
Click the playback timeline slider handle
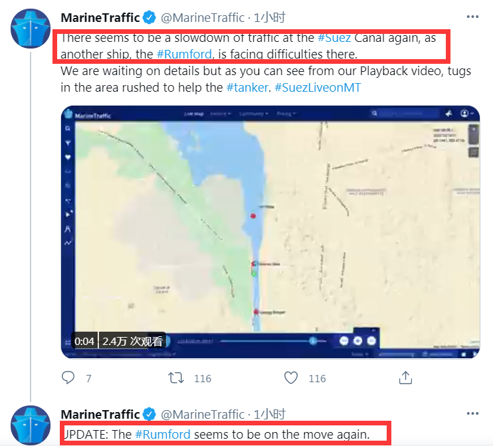[312, 340]
